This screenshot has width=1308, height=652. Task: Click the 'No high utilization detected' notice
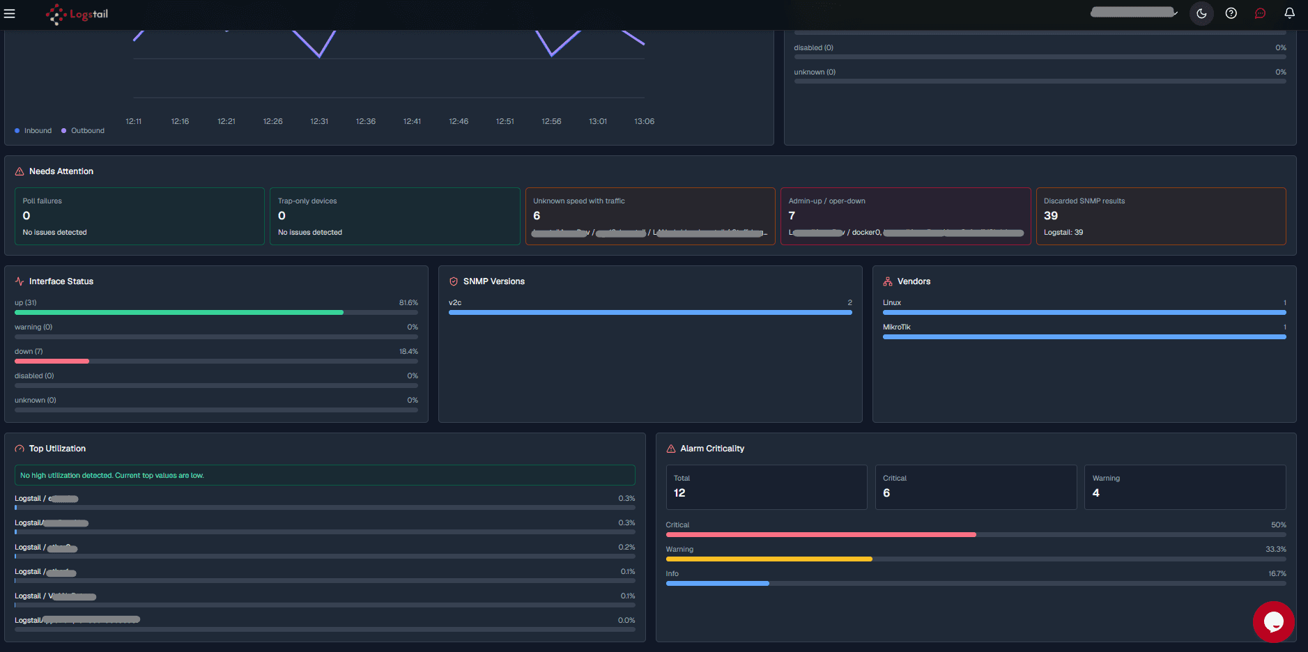point(325,475)
